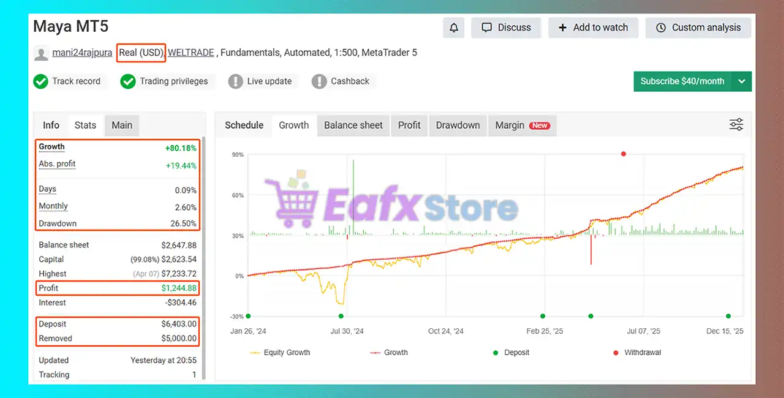784x398 pixels.
Task: Toggle the Withdrawal legend visibility
Action: point(636,352)
